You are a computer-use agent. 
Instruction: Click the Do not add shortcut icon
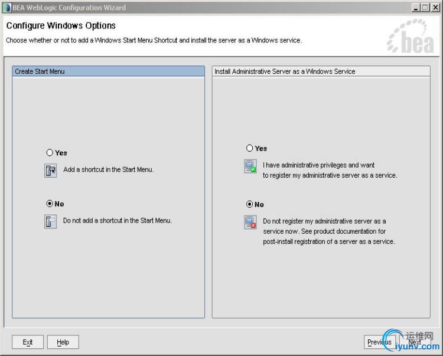click(x=51, y=221)
